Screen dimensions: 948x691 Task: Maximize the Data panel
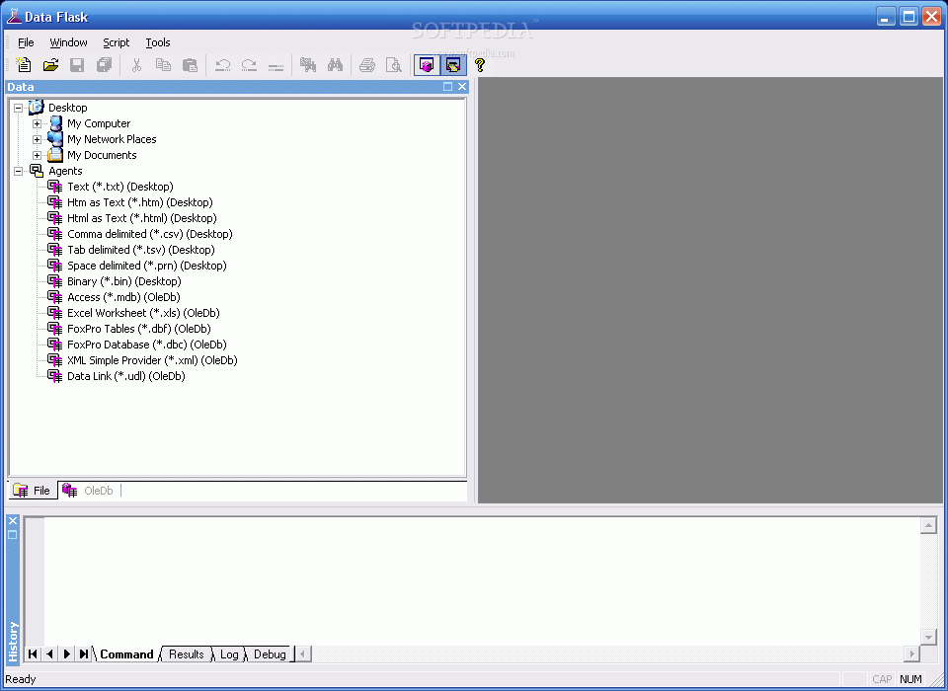tap(448, 87)
